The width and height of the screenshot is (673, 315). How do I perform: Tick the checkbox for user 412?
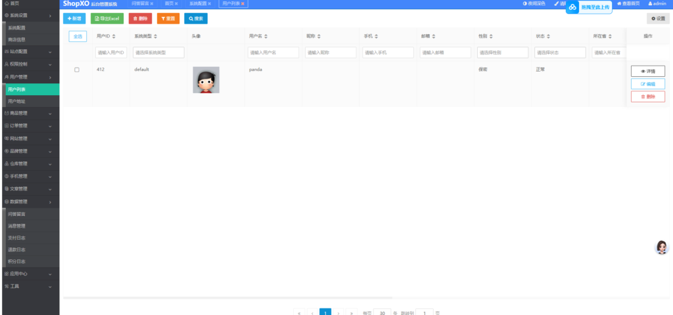77,70
